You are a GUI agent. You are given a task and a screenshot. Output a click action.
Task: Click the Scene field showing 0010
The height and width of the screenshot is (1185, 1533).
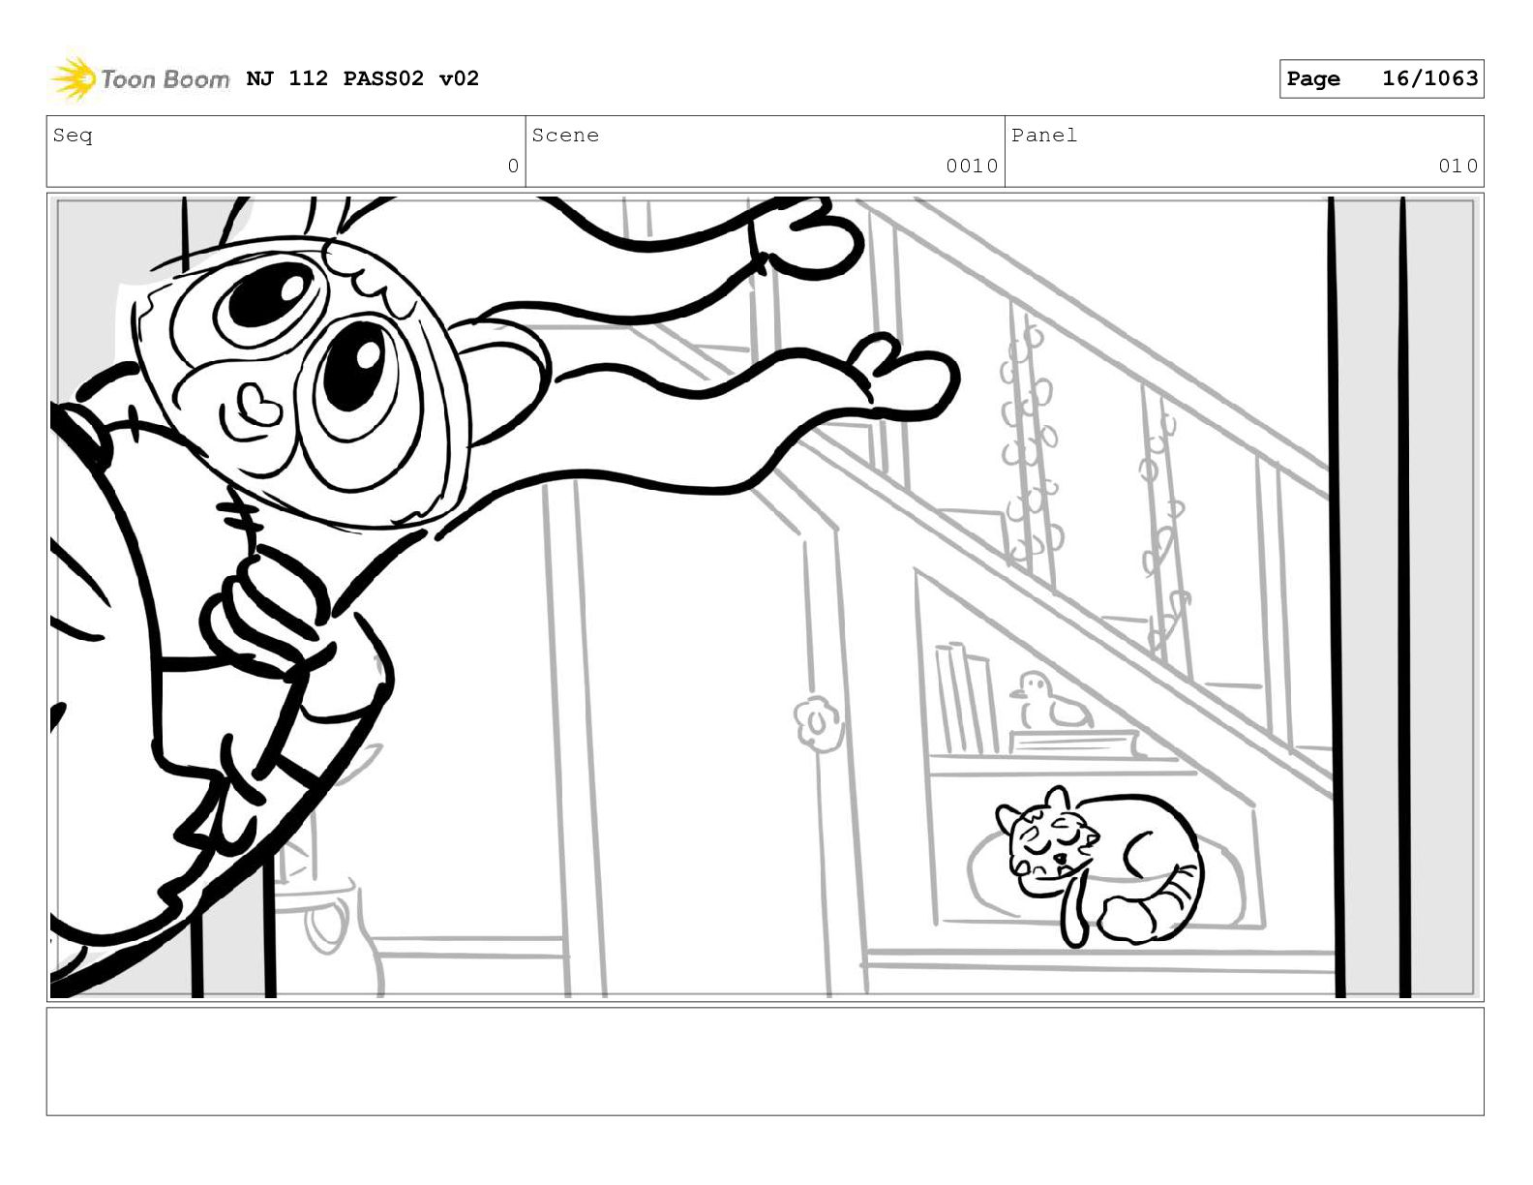766,151
